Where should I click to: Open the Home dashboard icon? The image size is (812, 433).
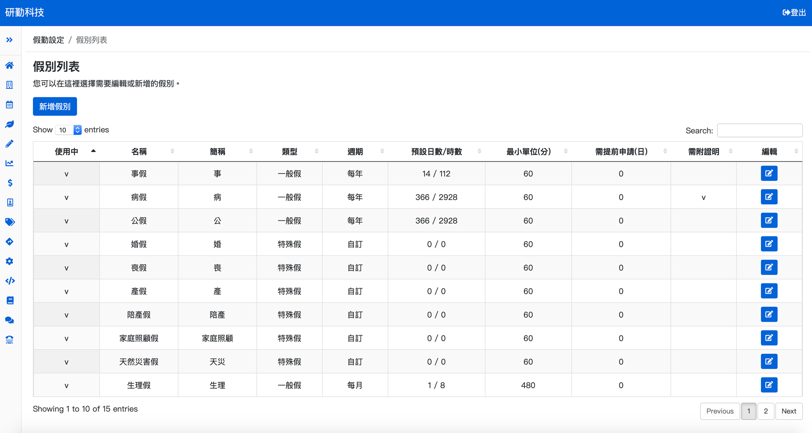(9, 66)
